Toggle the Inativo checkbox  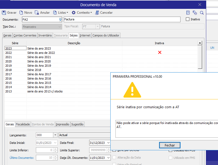188,19
